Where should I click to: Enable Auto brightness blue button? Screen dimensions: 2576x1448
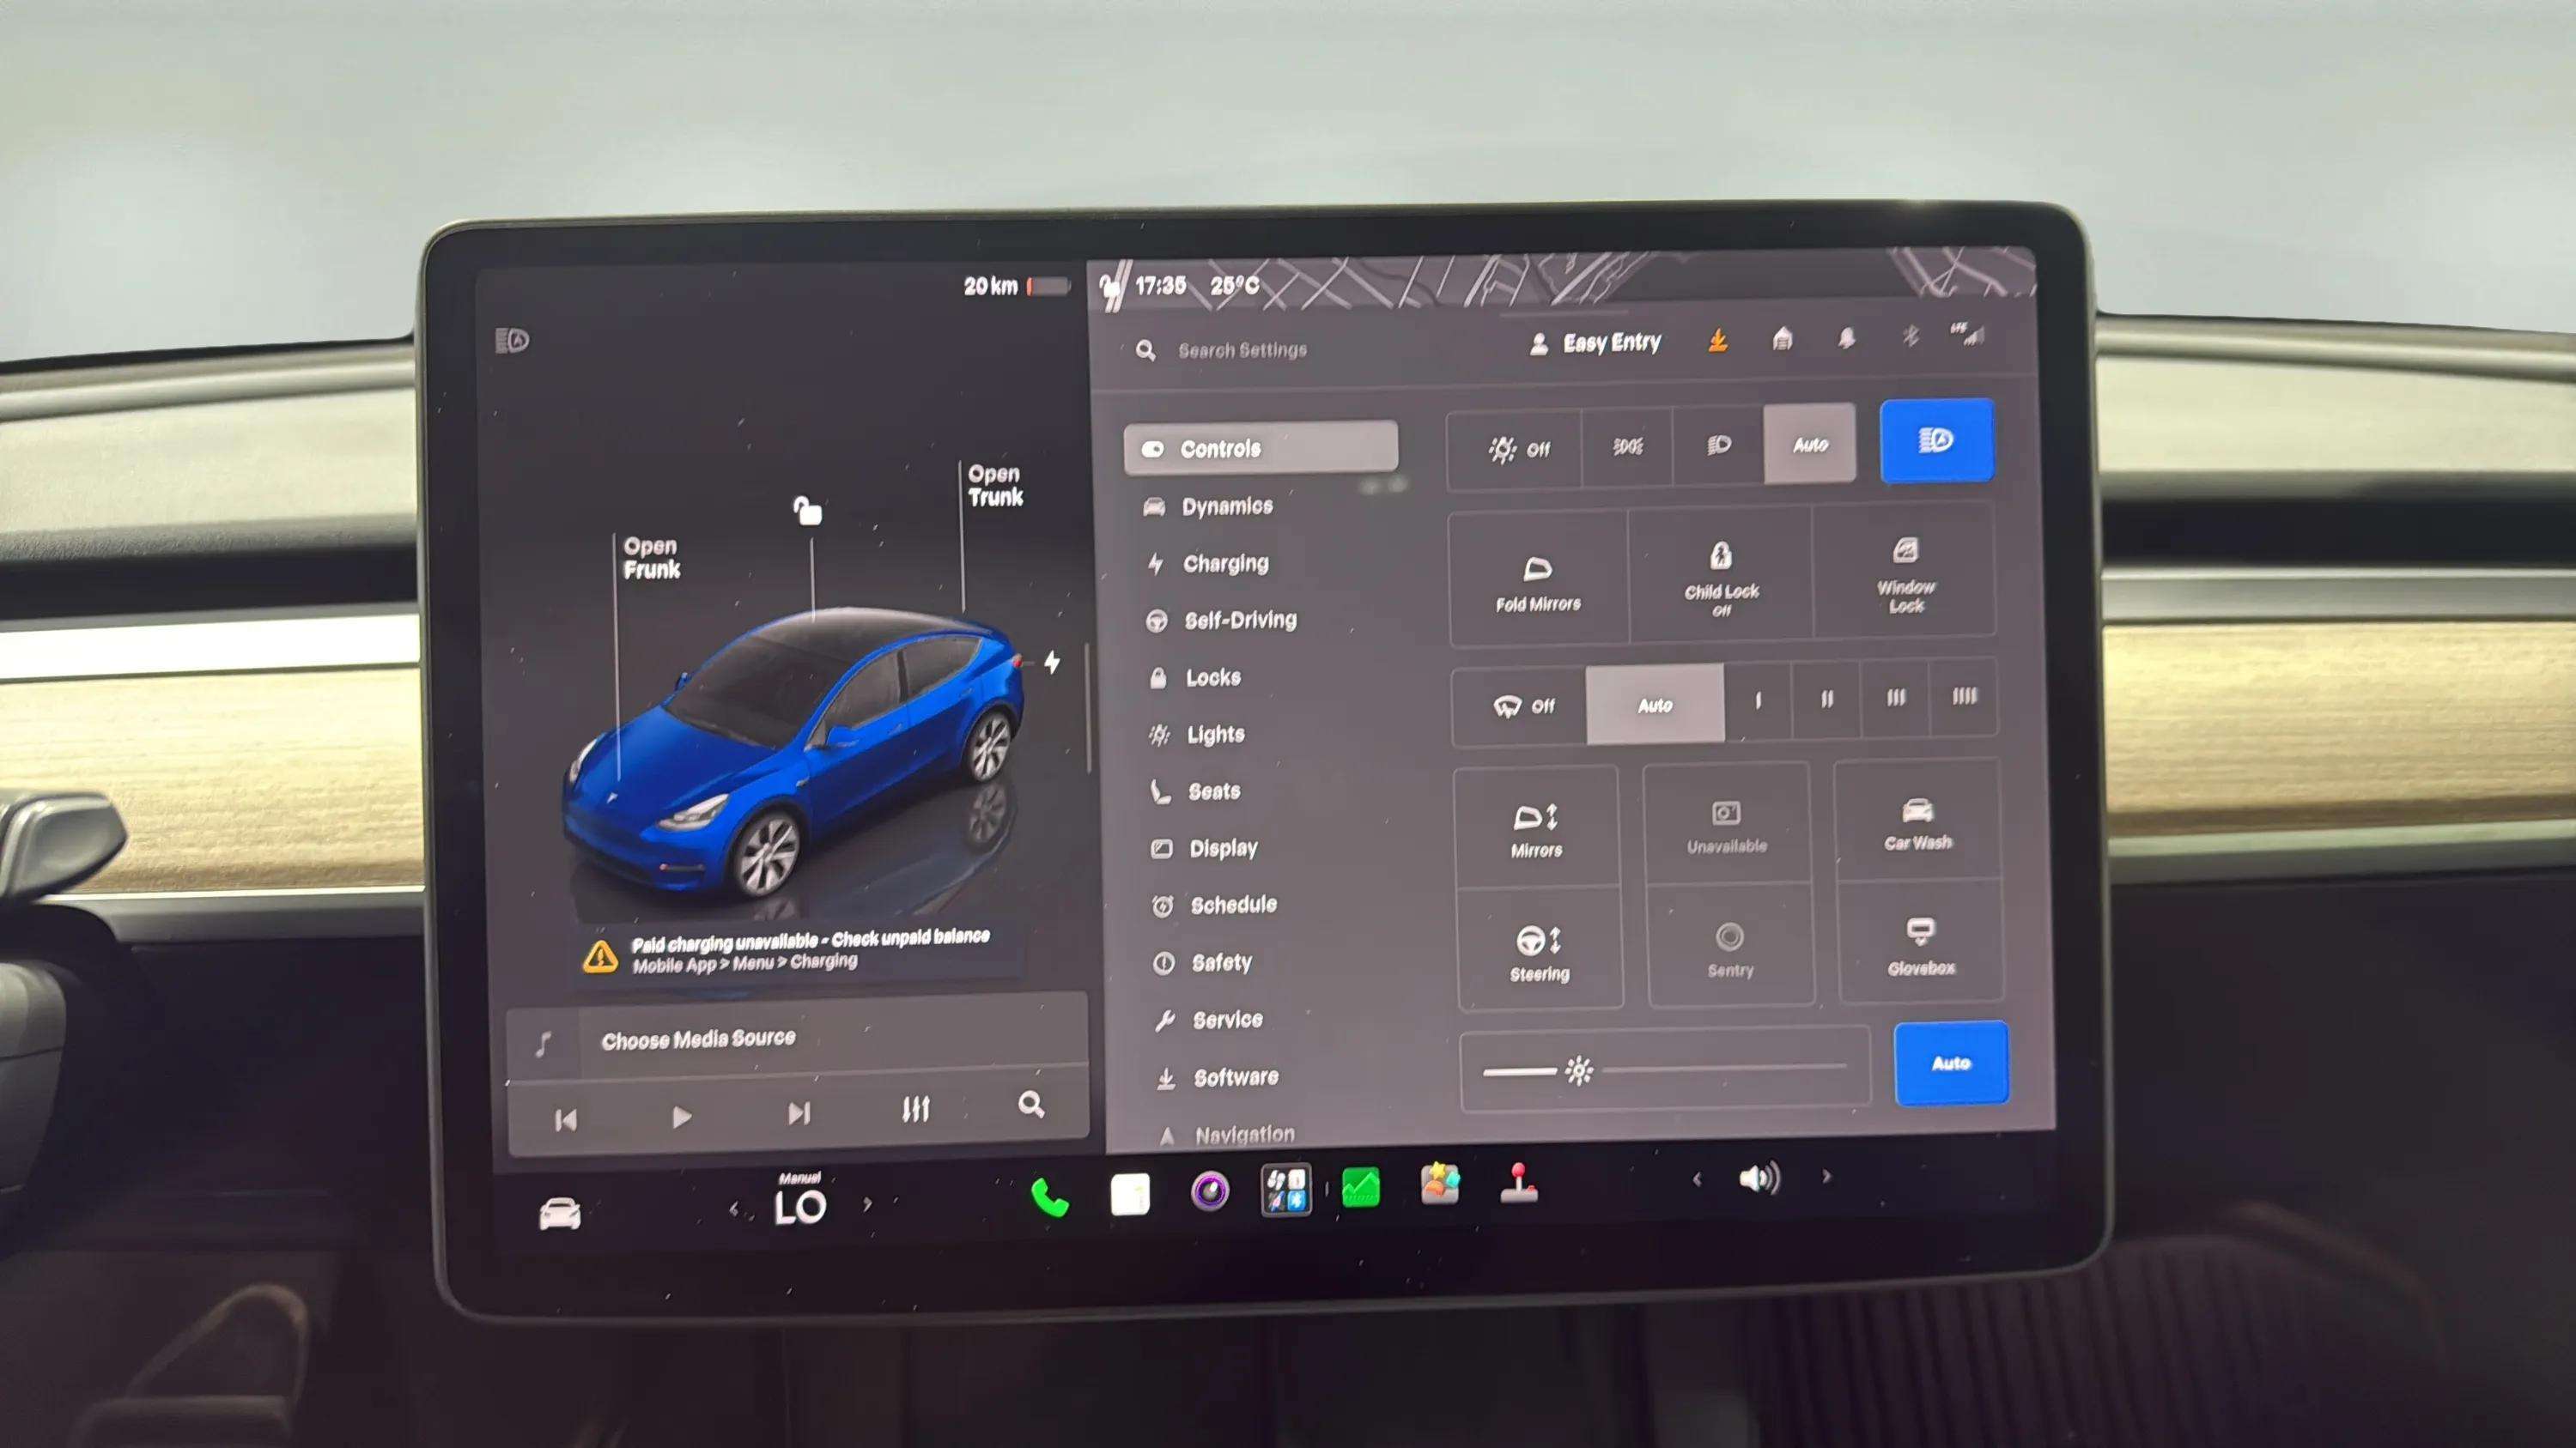click(1951, 1063)
